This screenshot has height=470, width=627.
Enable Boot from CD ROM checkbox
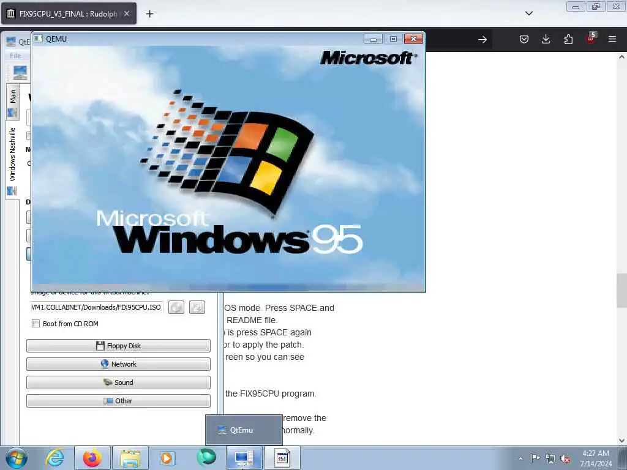click(x=36, y=324)
